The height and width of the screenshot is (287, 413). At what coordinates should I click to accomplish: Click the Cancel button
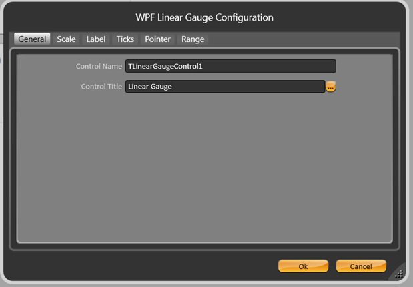pyautogui.click(x=361, y=266)
